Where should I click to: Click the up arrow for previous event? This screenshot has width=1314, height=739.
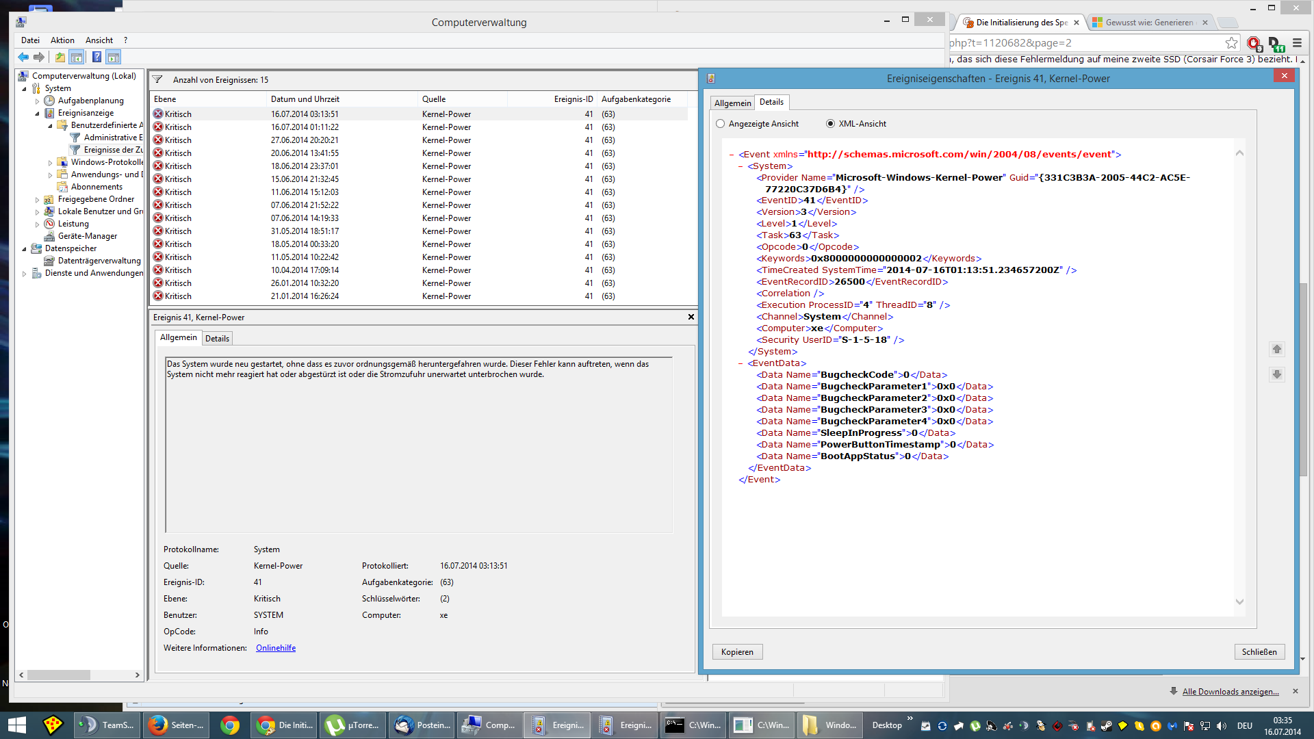1276,350
